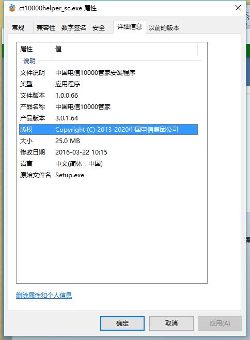Open the 以前的版本 tab

point(164,28)
